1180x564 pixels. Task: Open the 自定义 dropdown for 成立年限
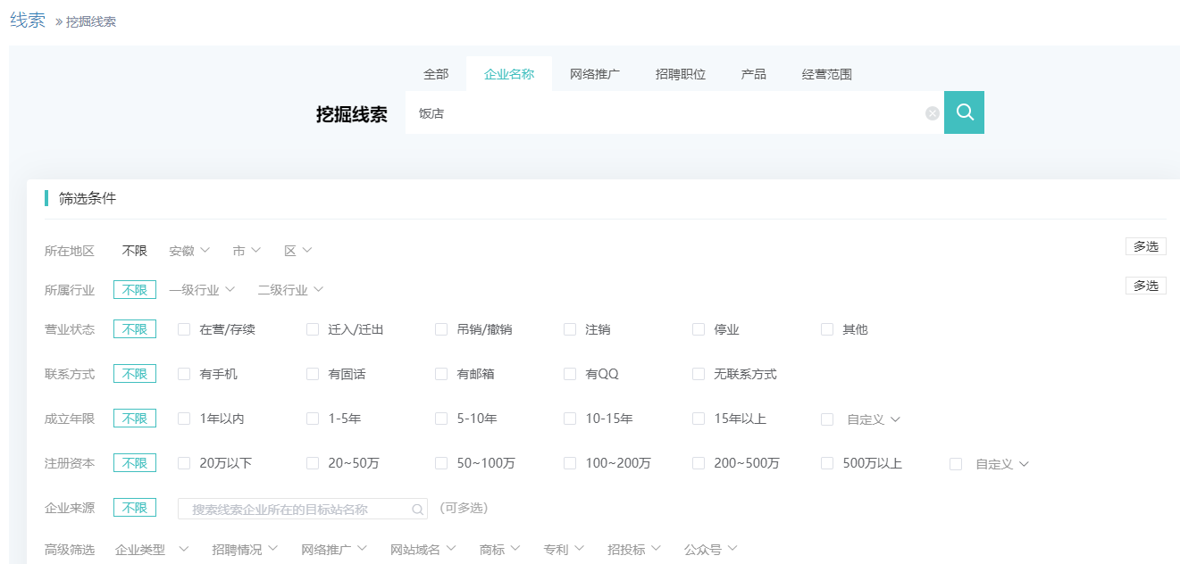pos(874,419)
